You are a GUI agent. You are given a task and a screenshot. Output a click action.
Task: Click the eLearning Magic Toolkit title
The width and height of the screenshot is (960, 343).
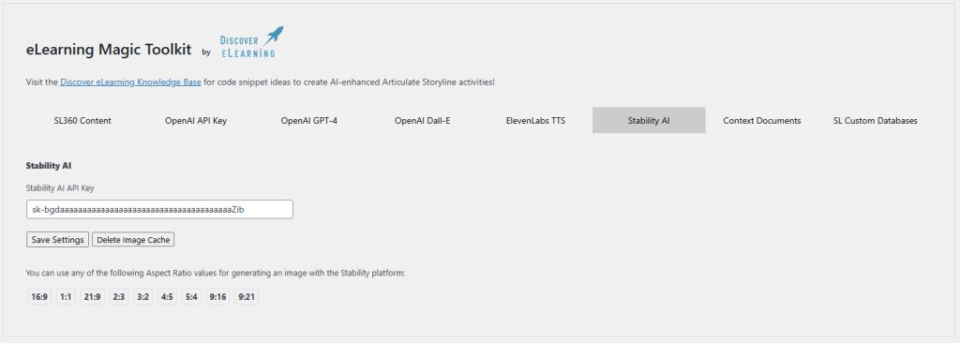pos(109,50)
